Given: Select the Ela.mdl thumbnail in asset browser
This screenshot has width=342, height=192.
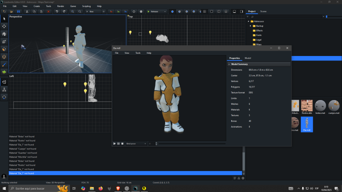Looking at the screenshot, I should tap(307, 124).
